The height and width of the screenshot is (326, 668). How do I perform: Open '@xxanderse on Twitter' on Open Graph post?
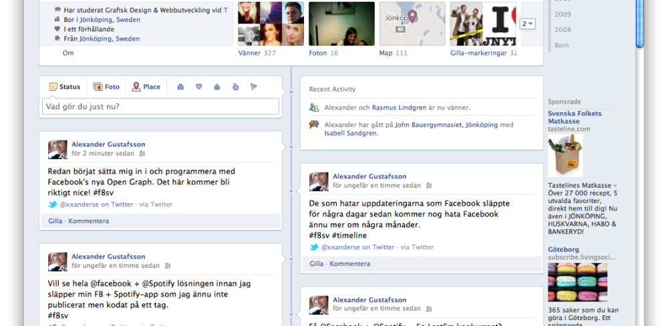pos(96,204)
